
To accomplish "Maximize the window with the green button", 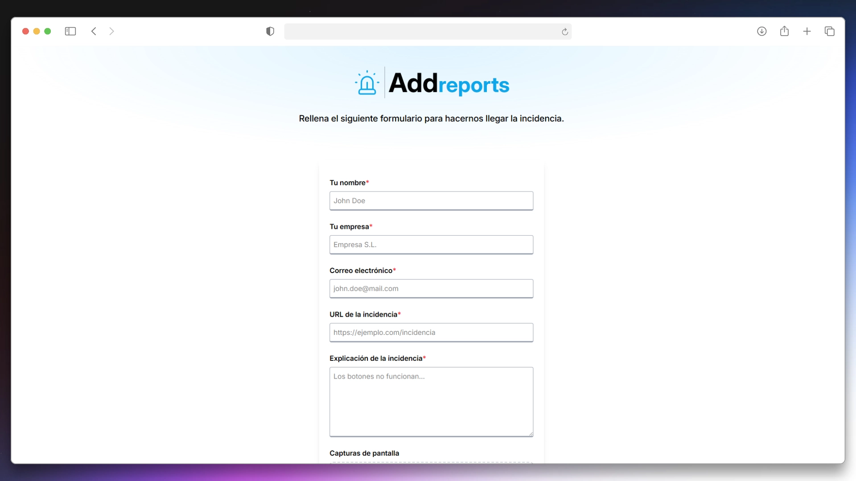I will pos(48,31).
